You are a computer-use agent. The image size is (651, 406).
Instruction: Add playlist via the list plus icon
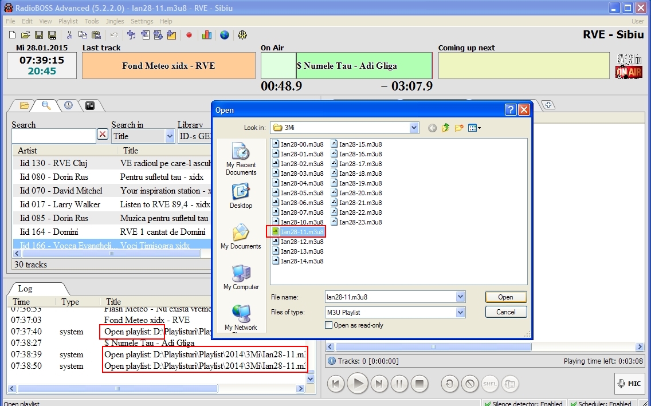(145, 36)
